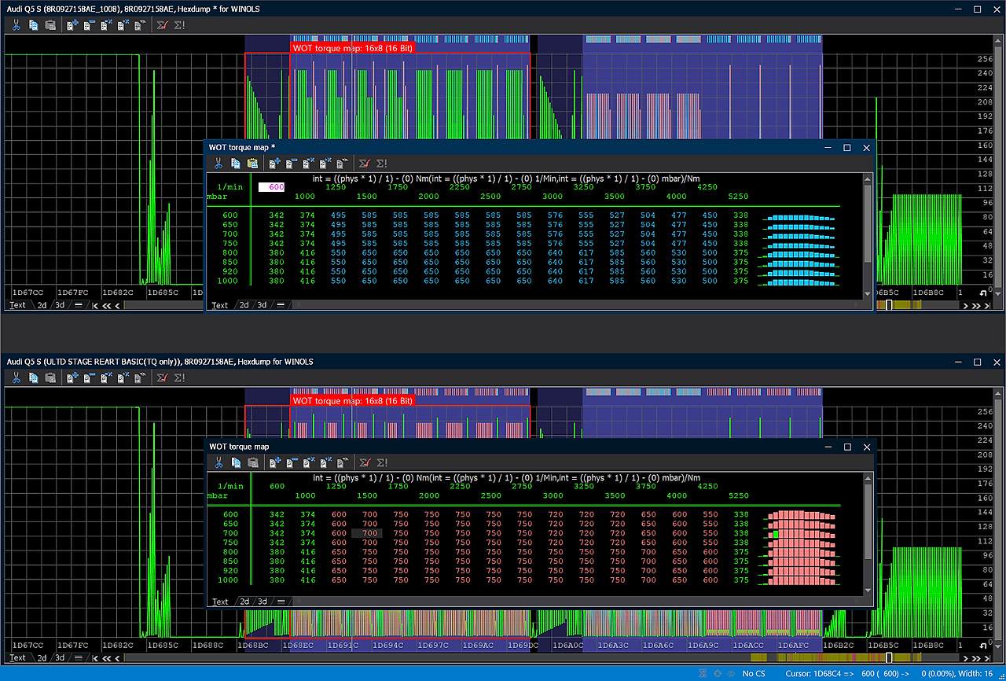Screen dimensions: 1006x681
Task: Click Paste icon in modified WOT torque map window
Action: (252, 164)
